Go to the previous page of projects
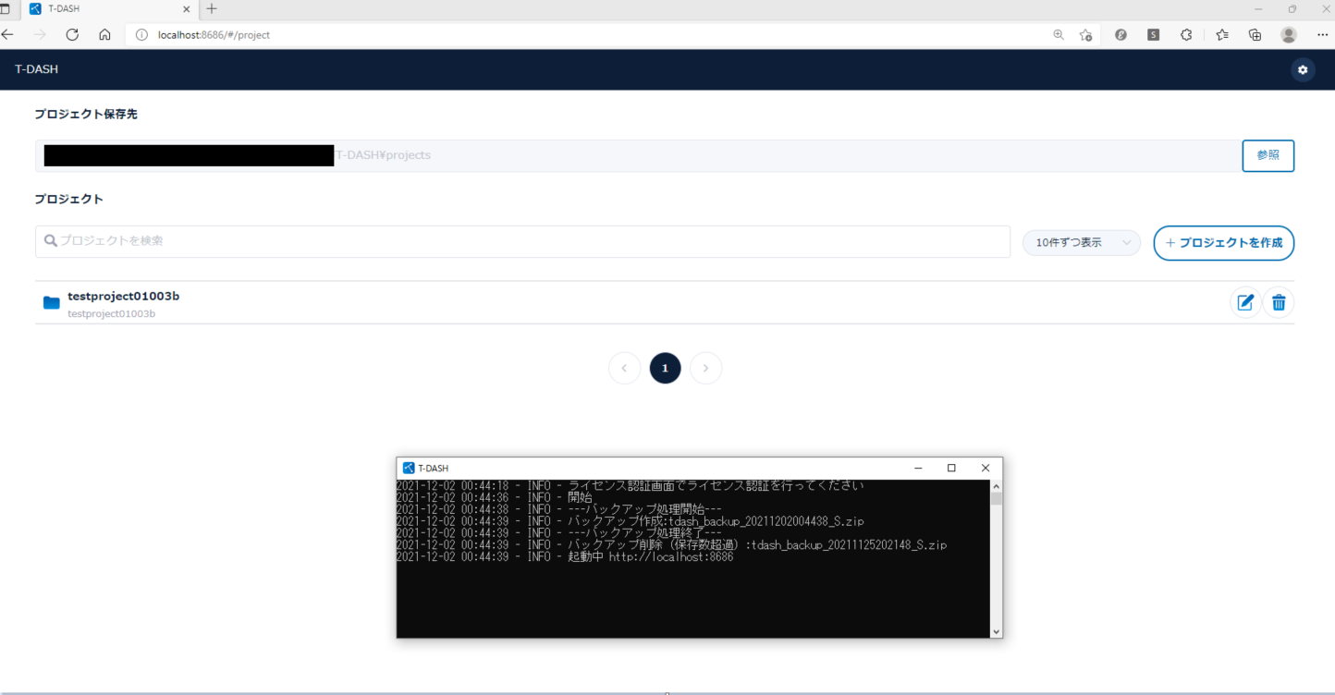The height and width of the screenshot is (695, 1335). [624, 368]
